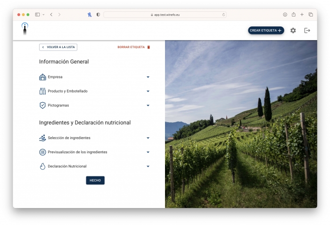Expand the Pictogramas dropdown arrow
This screenshot has width=330, height=225.
pos(148,105)
